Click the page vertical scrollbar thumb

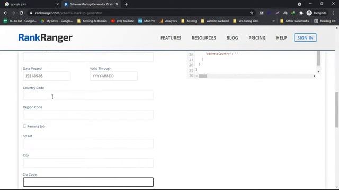pos(337,110)
